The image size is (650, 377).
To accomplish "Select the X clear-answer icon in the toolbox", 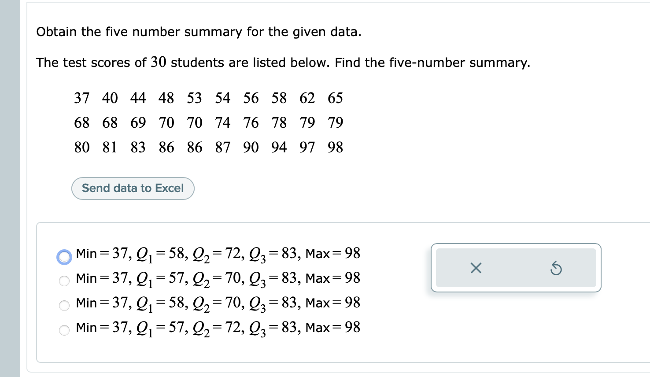I will [475, 268].
